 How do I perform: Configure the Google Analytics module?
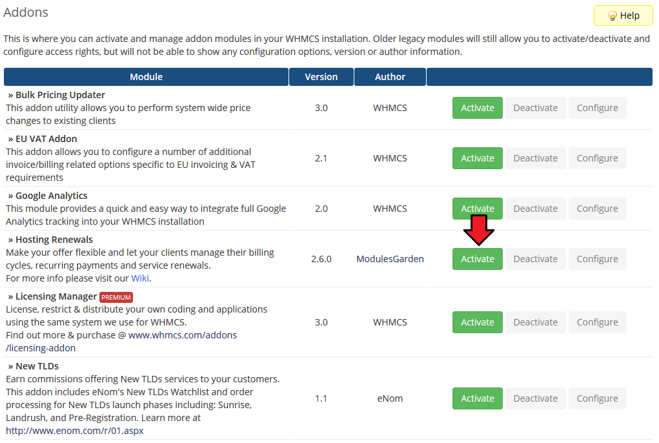[597, 209]
